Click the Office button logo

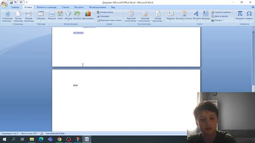coord(4,4)
